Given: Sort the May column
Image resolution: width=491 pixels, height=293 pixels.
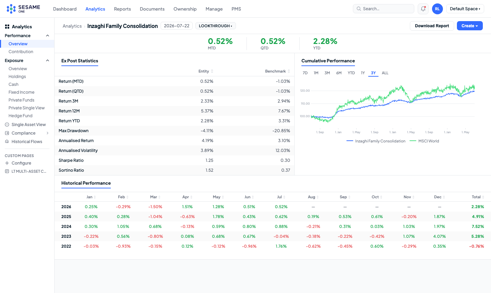Looking at the screenshot, I should click(223, 197).
